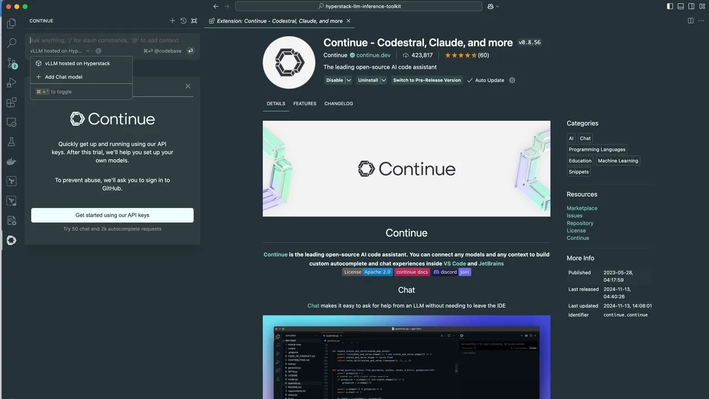Send the chat message with enter icon
Viewport: 709px width, 399px height.
click(191, 50)
